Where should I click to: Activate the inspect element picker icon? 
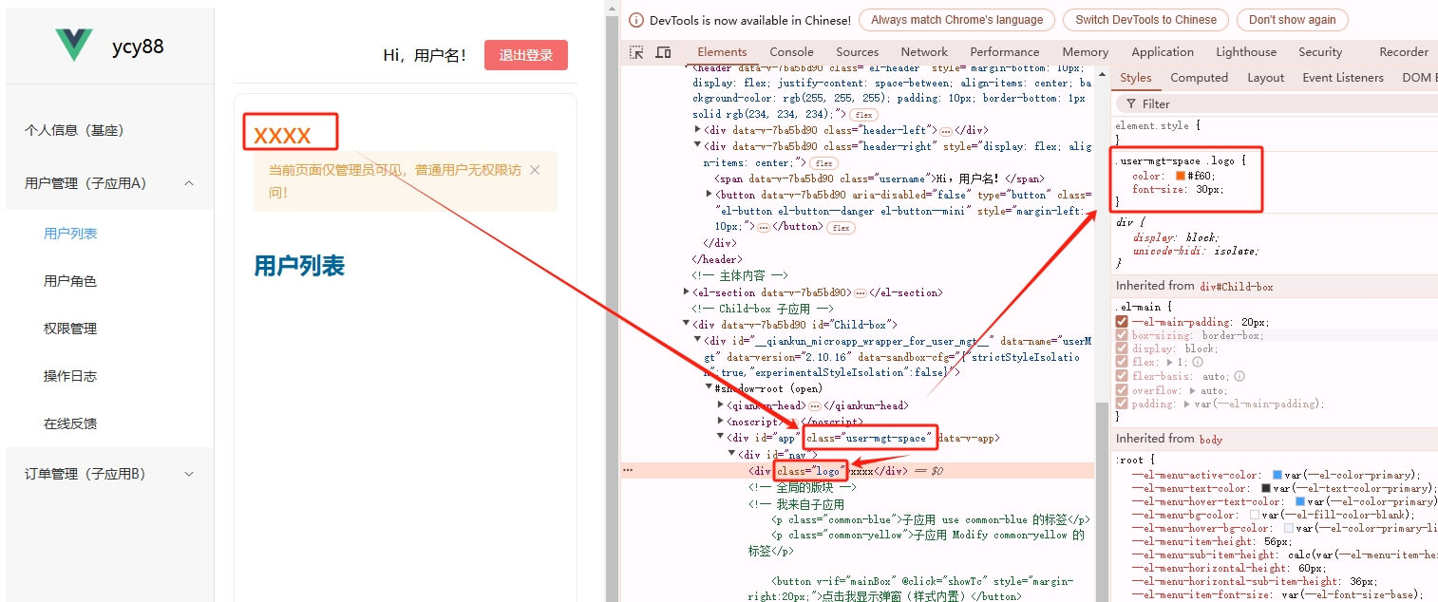tap(636, 52)
